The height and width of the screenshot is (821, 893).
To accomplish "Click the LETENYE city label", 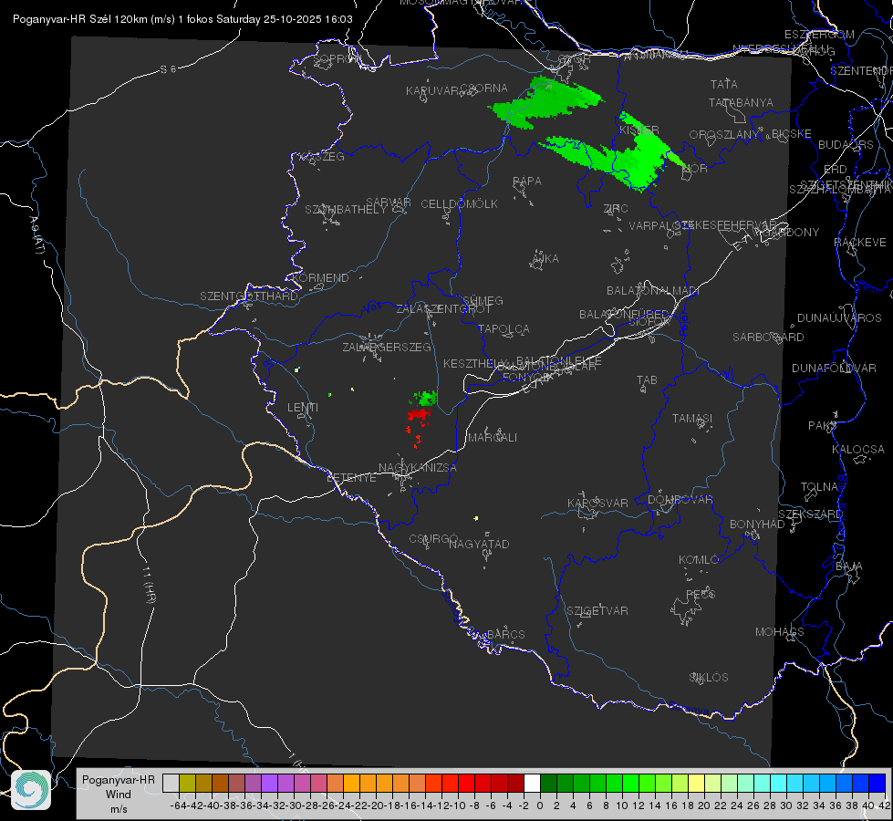I will 351,478.
